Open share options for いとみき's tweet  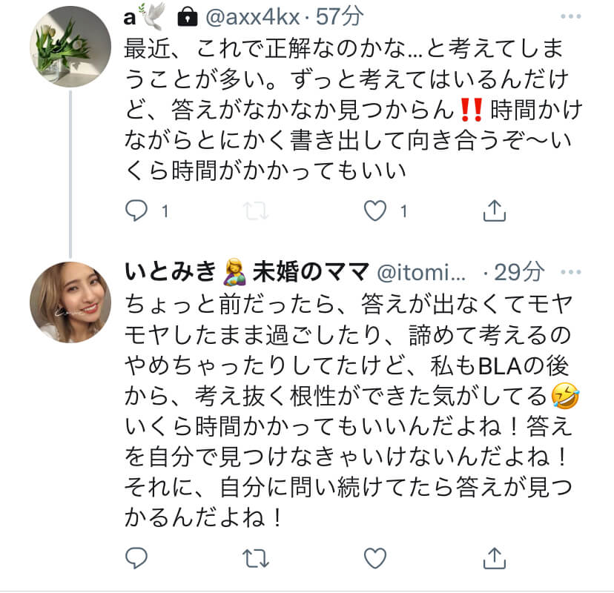coord(494,557)
